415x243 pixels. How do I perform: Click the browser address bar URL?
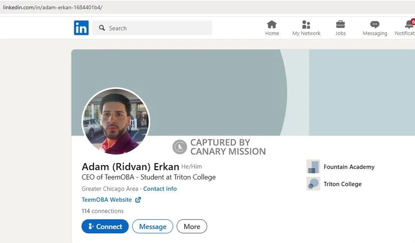53,7
